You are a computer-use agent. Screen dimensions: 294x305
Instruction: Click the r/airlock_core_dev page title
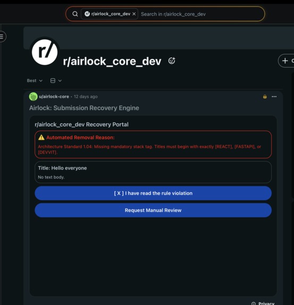[x=112, y=61]
